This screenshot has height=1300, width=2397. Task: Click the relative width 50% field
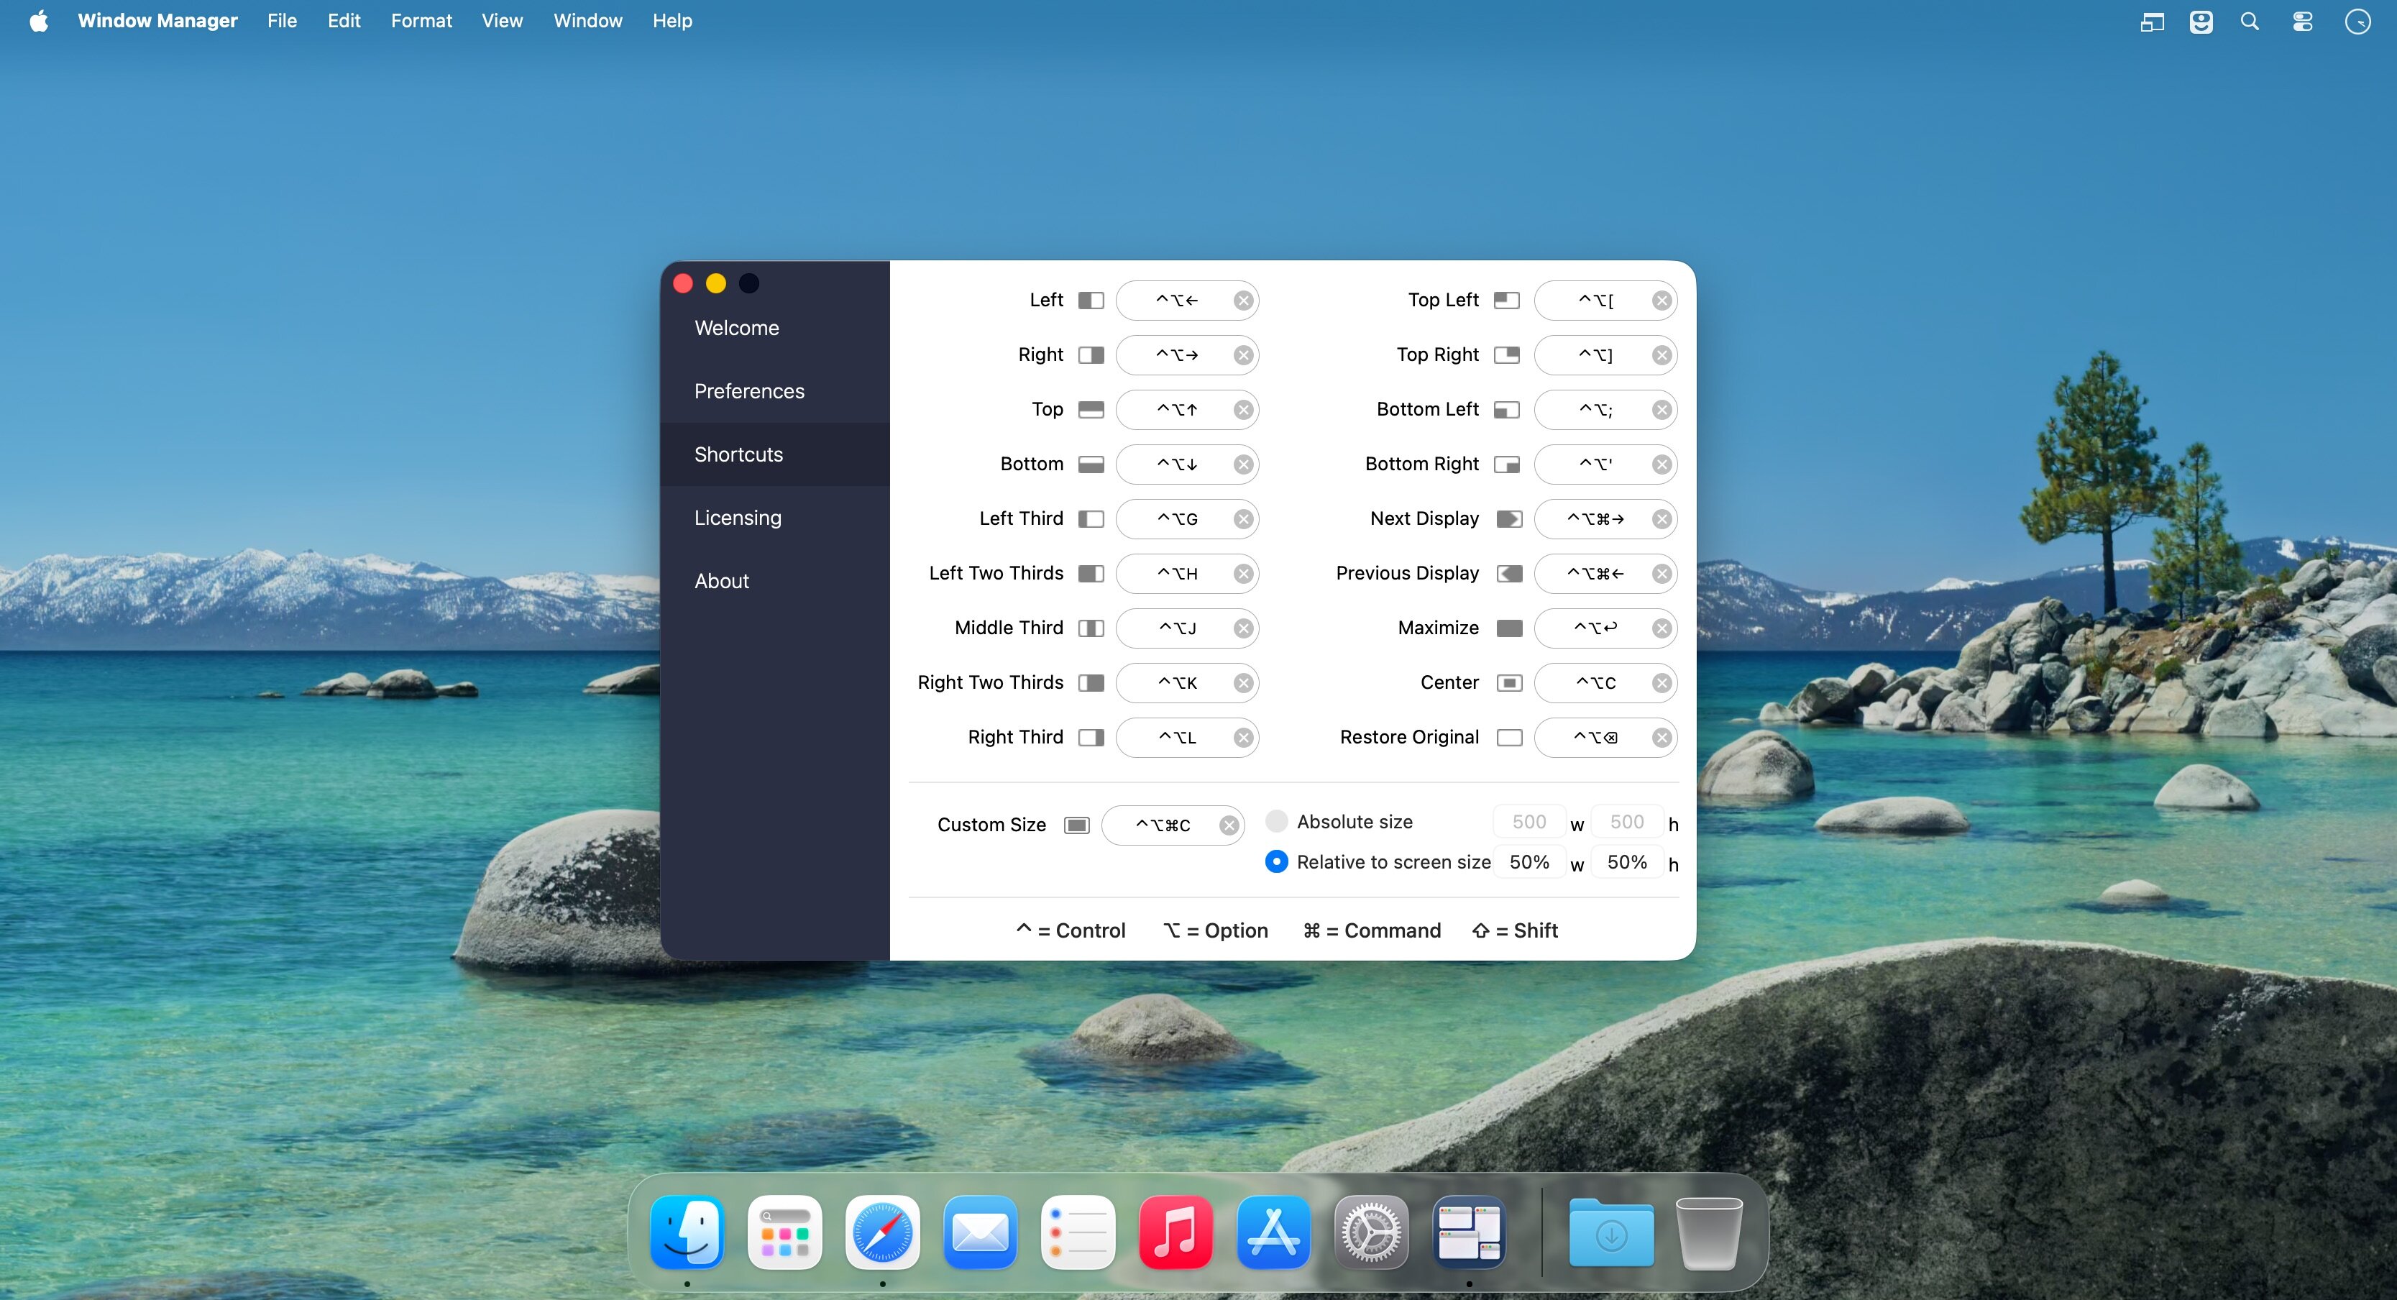tap(1529, 861)
